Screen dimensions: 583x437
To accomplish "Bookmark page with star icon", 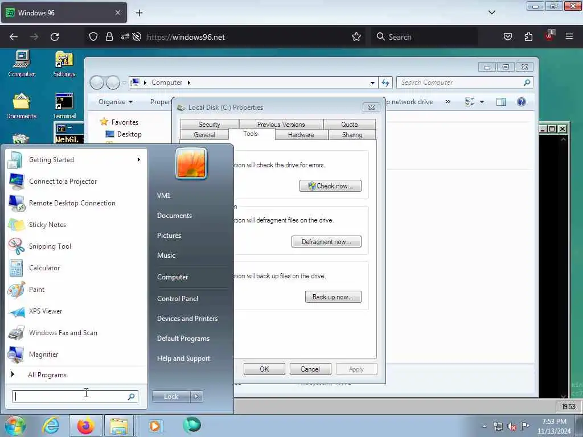I will click(356, 37).
